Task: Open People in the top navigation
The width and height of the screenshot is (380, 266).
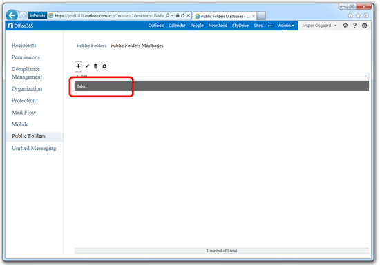Action: pyautogui.click(x=197, y=26)
